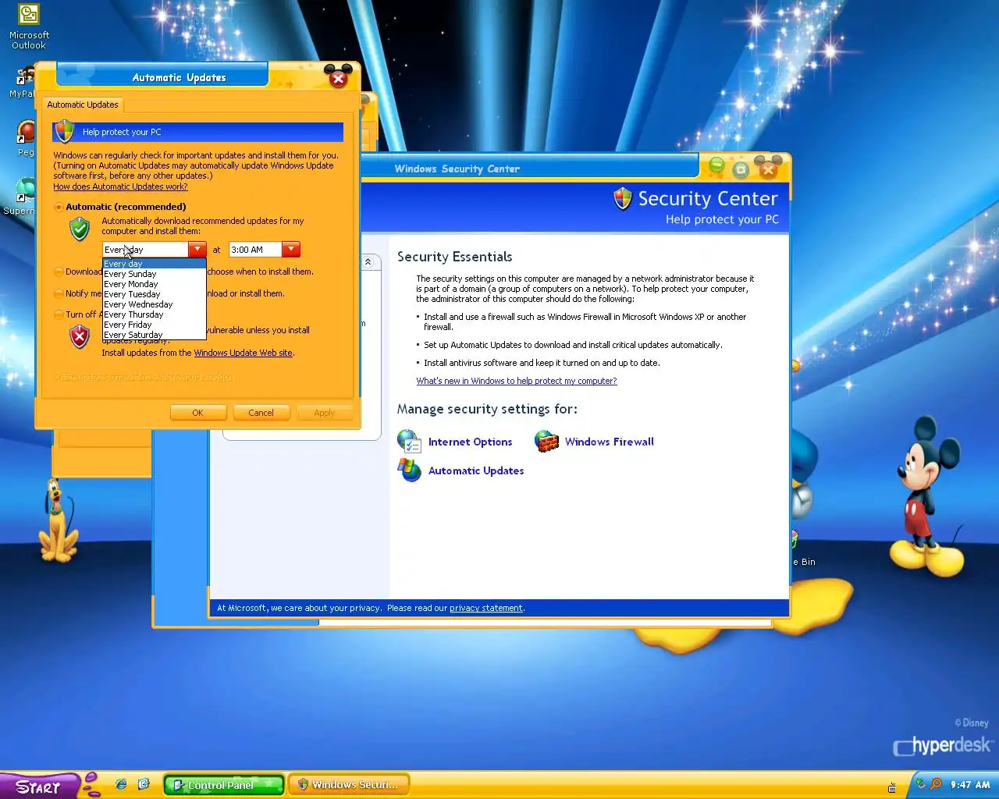Click the Apply button
Image resolution: width=999 pixels, height=799 pixels.
[x=325, y=413]
